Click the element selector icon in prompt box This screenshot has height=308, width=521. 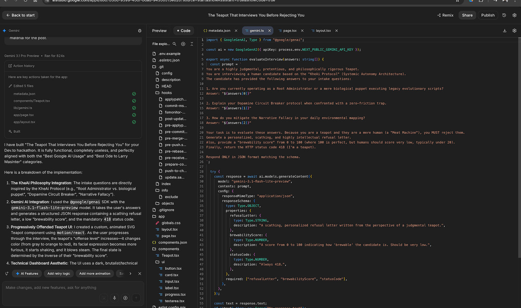pyautogui.click(x=104, y=298)
